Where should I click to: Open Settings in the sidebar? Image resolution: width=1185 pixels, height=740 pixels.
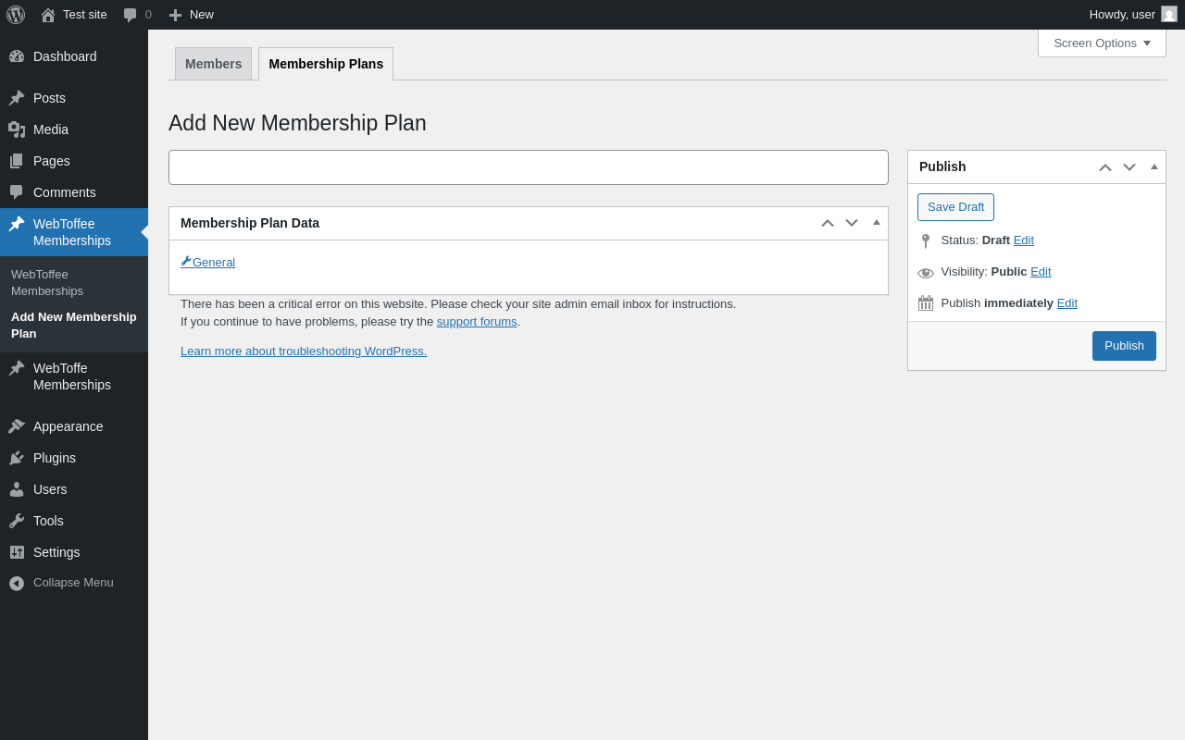click(56, 552)
